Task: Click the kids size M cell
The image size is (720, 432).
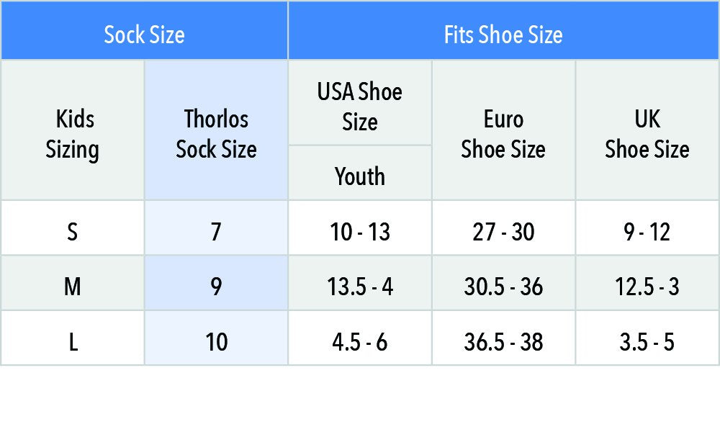Action: pyautogui.click(x=72, y=287)
